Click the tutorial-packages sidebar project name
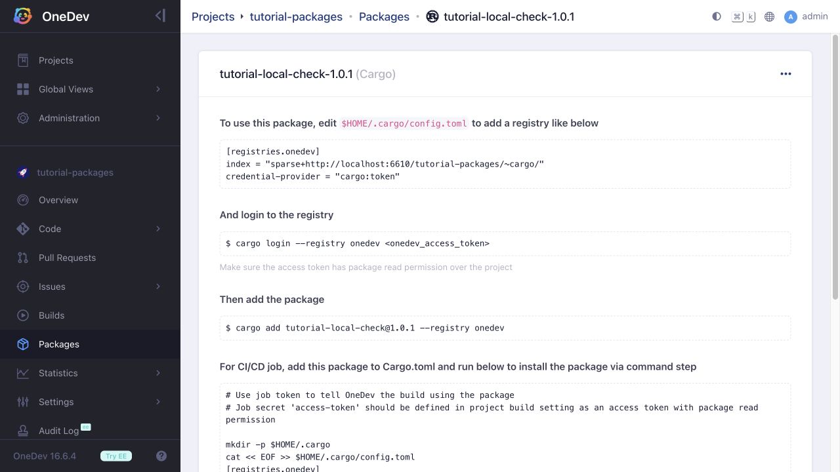Screen dimensions: 840x472 tap(75, 172)
